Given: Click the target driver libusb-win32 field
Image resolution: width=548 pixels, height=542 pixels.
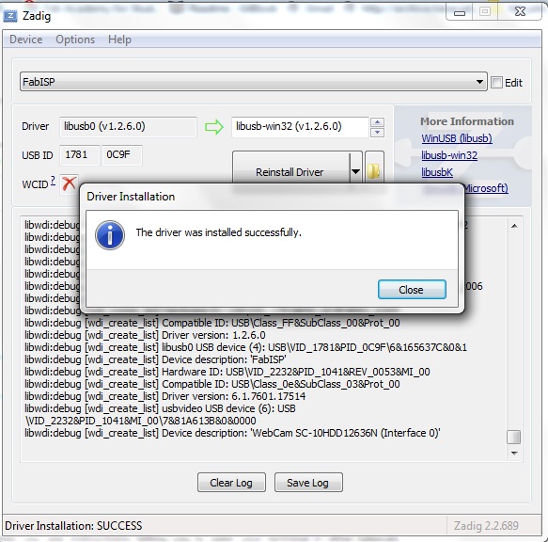Looking at the screenshot, I should (300, 127).
